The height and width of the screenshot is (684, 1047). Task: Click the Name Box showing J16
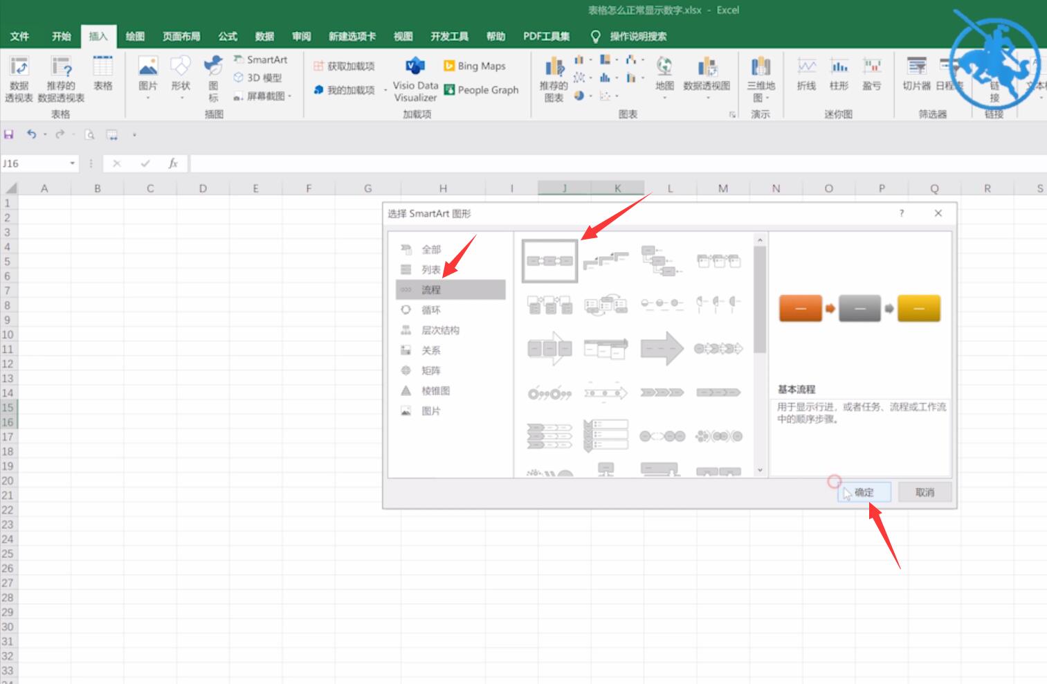pyautogui.click(x=33, y=163)
